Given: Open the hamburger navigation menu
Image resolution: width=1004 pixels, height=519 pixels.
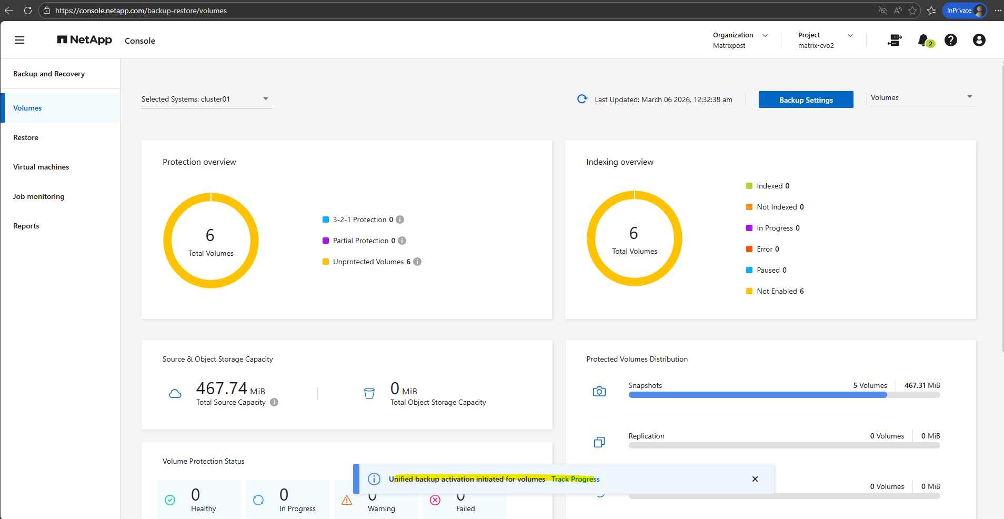Looking at the screenshot, I should 19,40.
